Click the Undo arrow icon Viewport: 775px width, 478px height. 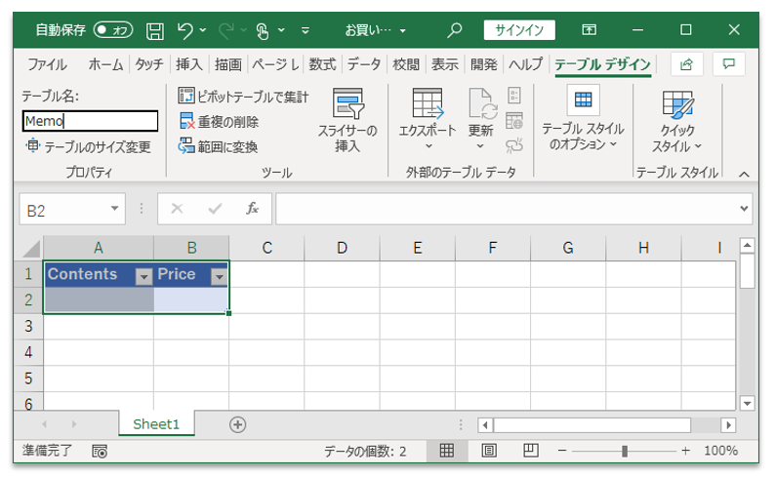pyautogui.click(x=185, y=30)
